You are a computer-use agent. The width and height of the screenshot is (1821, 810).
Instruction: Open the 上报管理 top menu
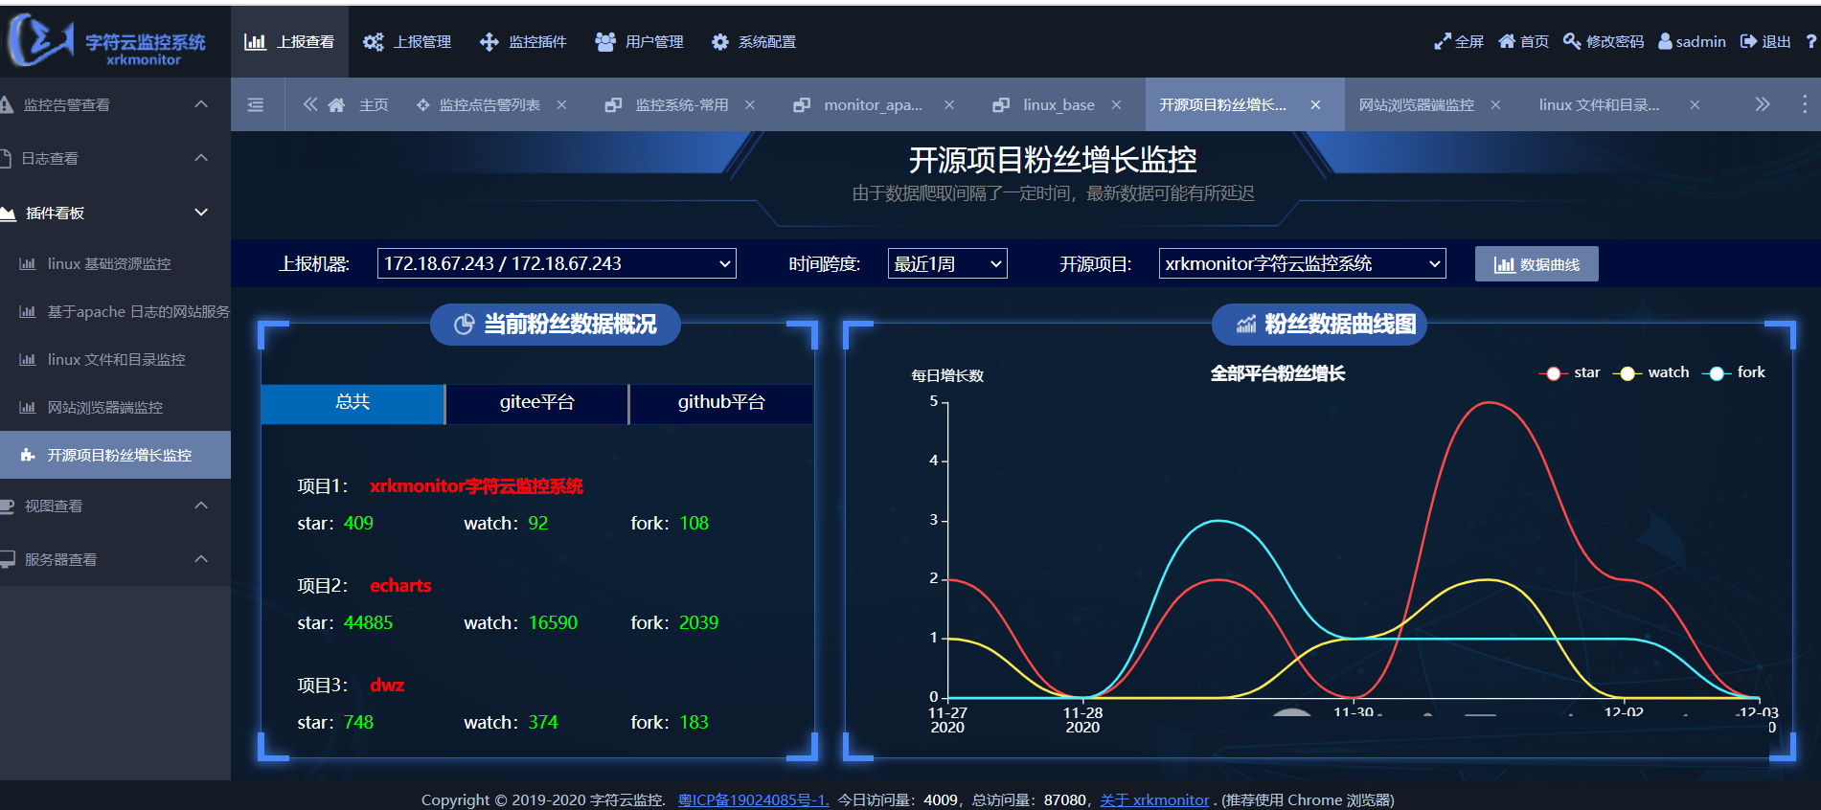click(407, 42)
